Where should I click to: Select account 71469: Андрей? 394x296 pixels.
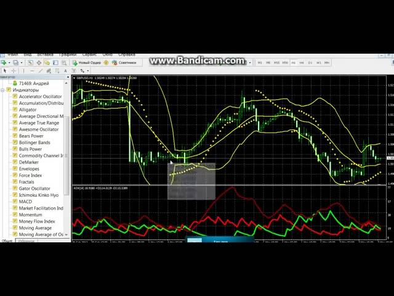(34, 83)
